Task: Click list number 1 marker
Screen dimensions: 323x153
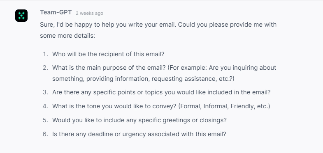Action: [46, 54]
